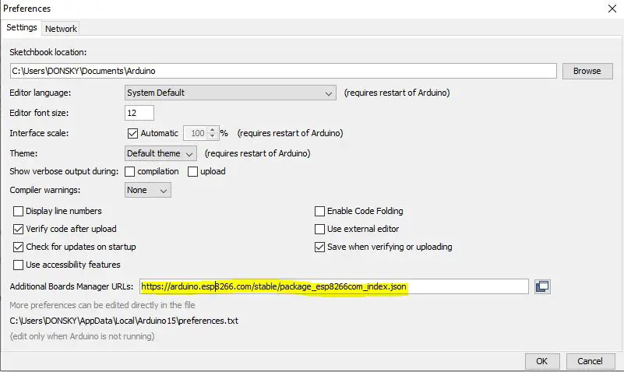Disable Save when verifying or uploading
The image size is (624, 372).
pos(319,247)
